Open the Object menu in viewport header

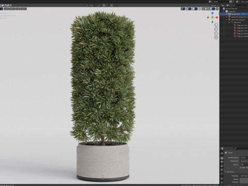point(24,9)
